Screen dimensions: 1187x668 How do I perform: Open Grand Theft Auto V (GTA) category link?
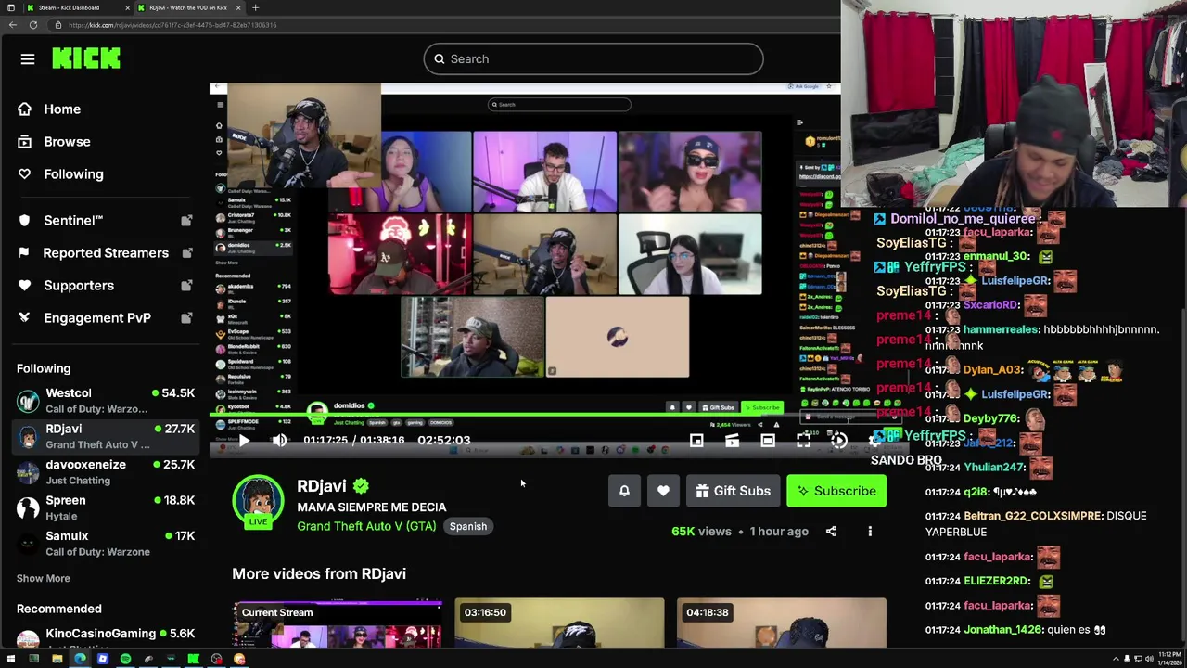pyautogui.click(x=366, y=526)
